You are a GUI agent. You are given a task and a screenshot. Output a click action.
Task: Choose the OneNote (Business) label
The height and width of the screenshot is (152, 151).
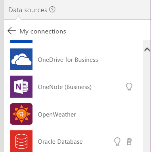coord(65,87)
